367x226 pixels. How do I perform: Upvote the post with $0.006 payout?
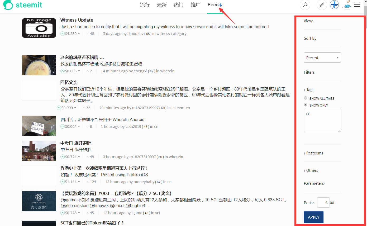pyautogui.click(x=63, y=71)
